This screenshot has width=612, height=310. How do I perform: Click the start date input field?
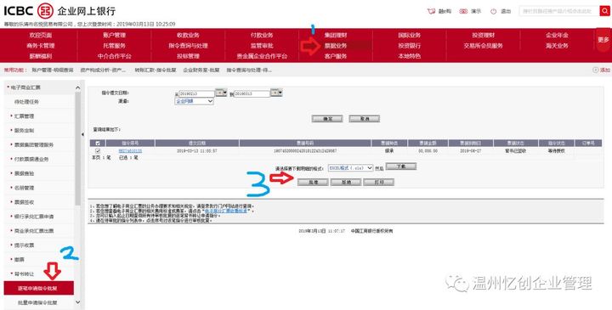tap(196, 93)
